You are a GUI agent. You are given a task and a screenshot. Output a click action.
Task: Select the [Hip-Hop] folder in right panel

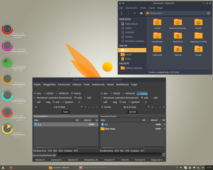(x=133, y=129)
